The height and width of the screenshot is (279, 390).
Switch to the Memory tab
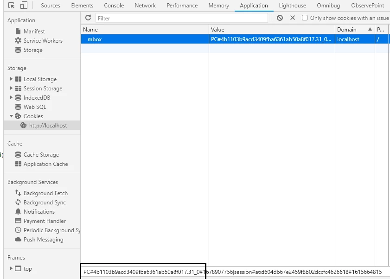(x=218, y=6)
